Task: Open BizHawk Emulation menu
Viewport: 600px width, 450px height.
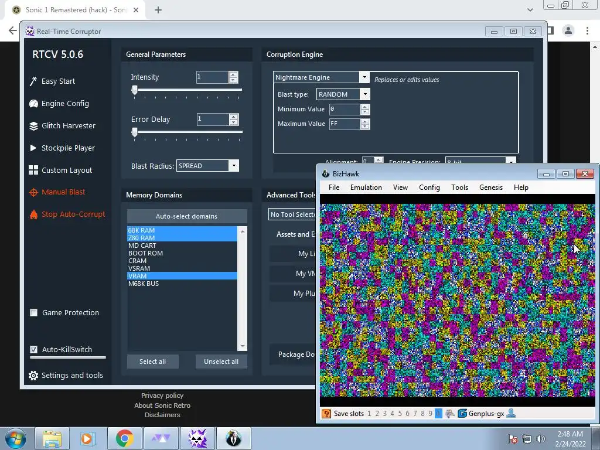Action: [366, 187]
